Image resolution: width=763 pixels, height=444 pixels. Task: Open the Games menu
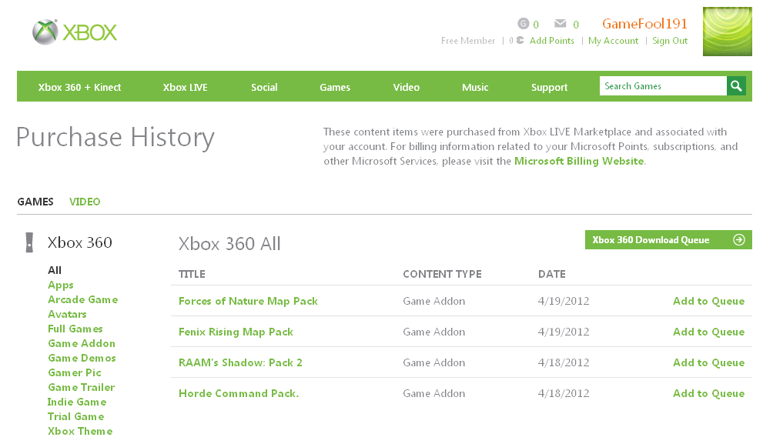(335, 88)
